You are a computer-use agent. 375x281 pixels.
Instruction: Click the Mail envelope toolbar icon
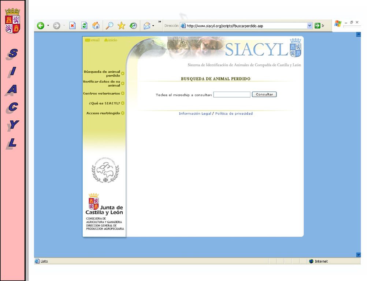click(147, 26)
